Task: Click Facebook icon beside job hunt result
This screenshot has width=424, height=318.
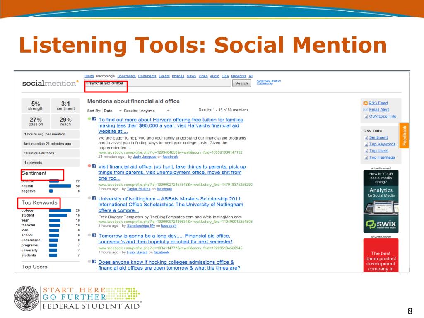Action: click(94, 166)
